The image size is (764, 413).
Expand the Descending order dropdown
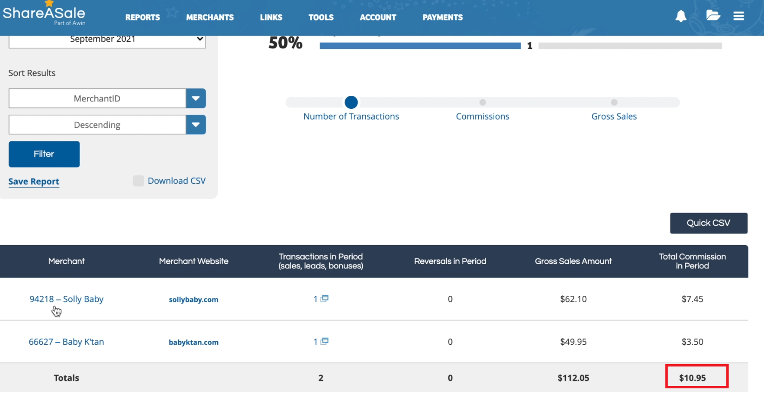(107, 125)
